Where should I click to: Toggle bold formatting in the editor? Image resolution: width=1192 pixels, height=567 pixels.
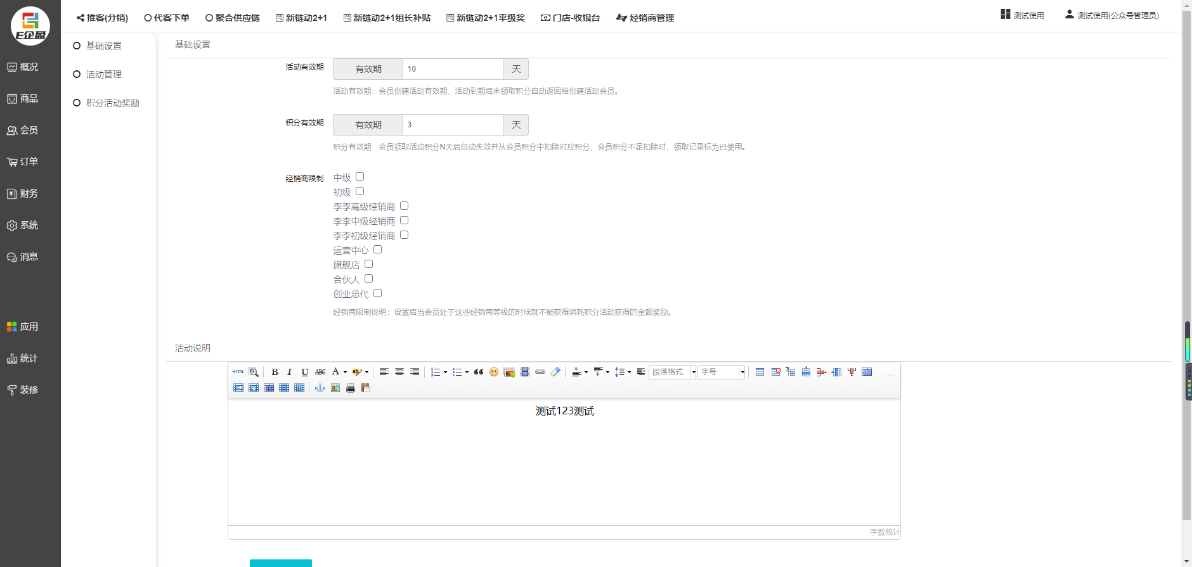click(275, 372)
